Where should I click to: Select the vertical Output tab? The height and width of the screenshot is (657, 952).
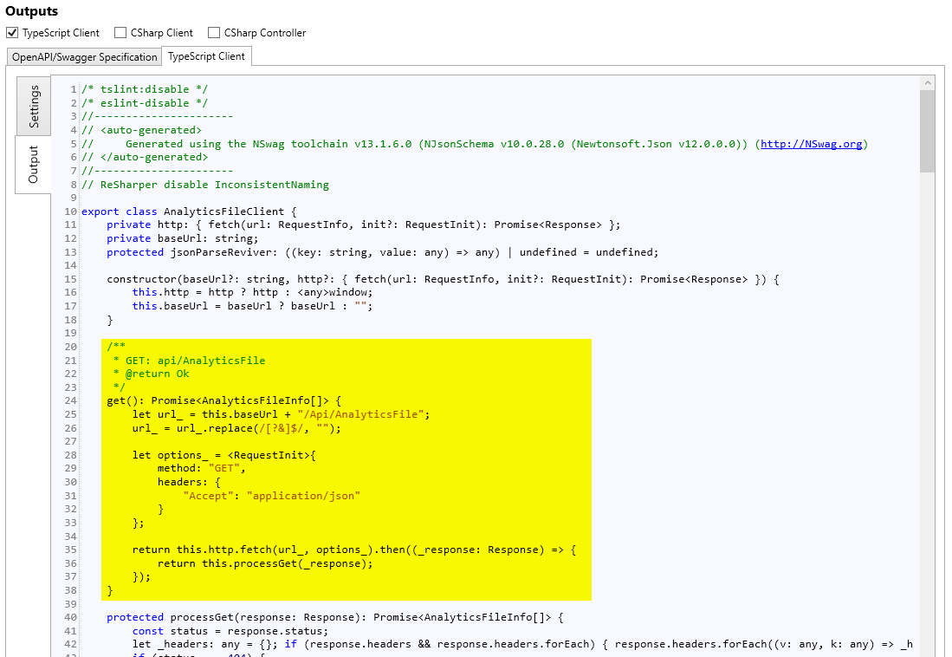click(x=34, y=164)
